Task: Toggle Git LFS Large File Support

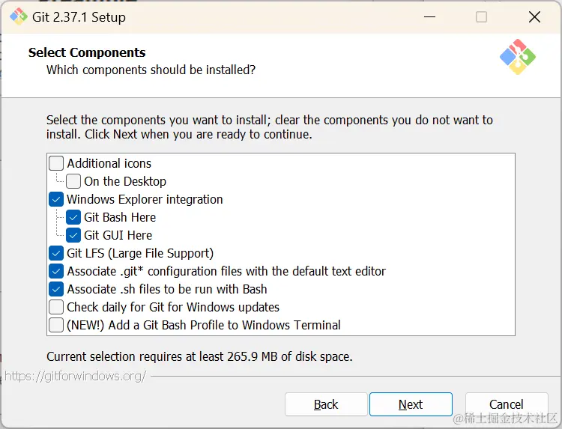Action: pos(56,253)
